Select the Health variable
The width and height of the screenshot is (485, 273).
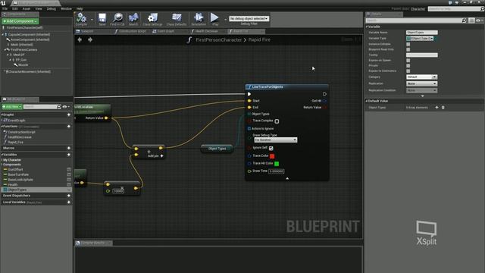tap(13, 184)
